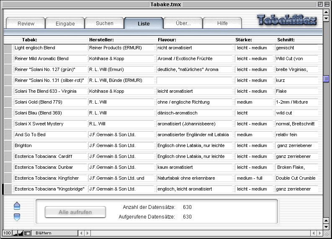Click Aromat / Exotische Früchte flavour cell
Screen dimensions: 332x239
pos(194,58)
